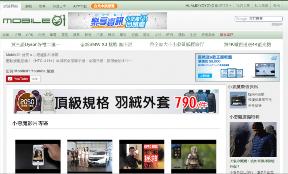Click the 頂級規格 羽絨外套 banner ad
This screenshot has height=174, width=288.
point(116,102)
